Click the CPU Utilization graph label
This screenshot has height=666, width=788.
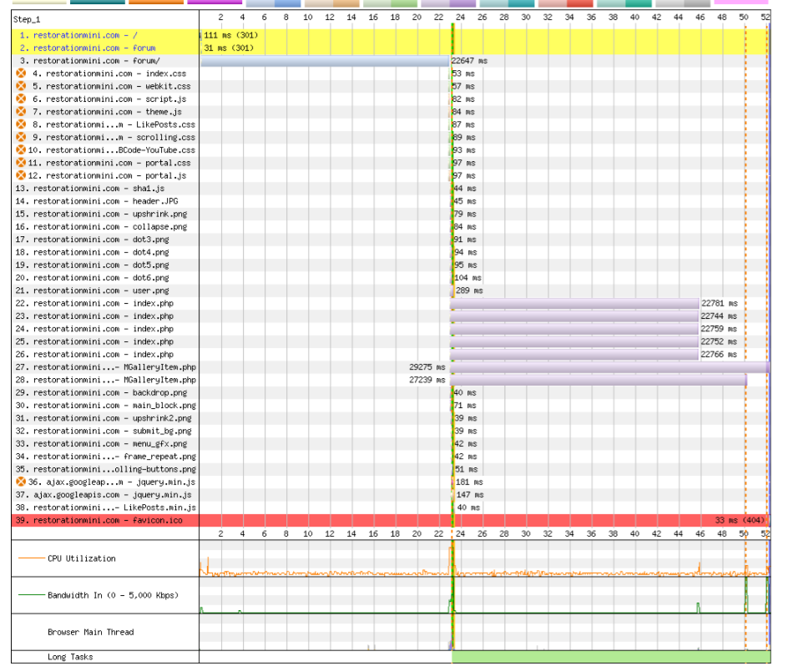(x=82, y=558)
